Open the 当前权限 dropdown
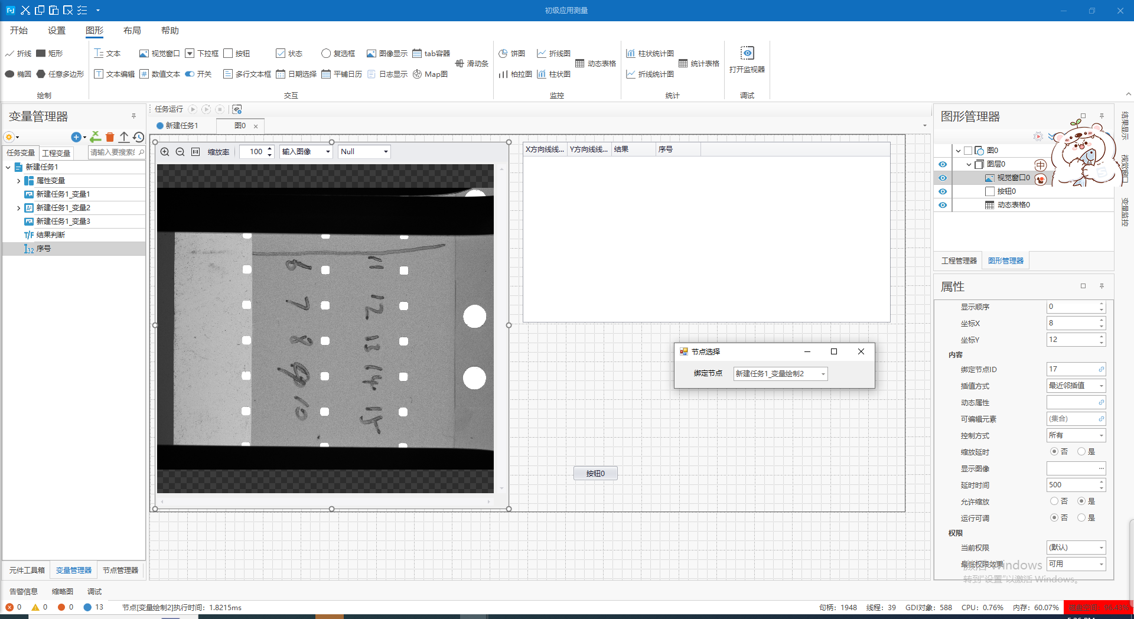 pos(1076,548)
